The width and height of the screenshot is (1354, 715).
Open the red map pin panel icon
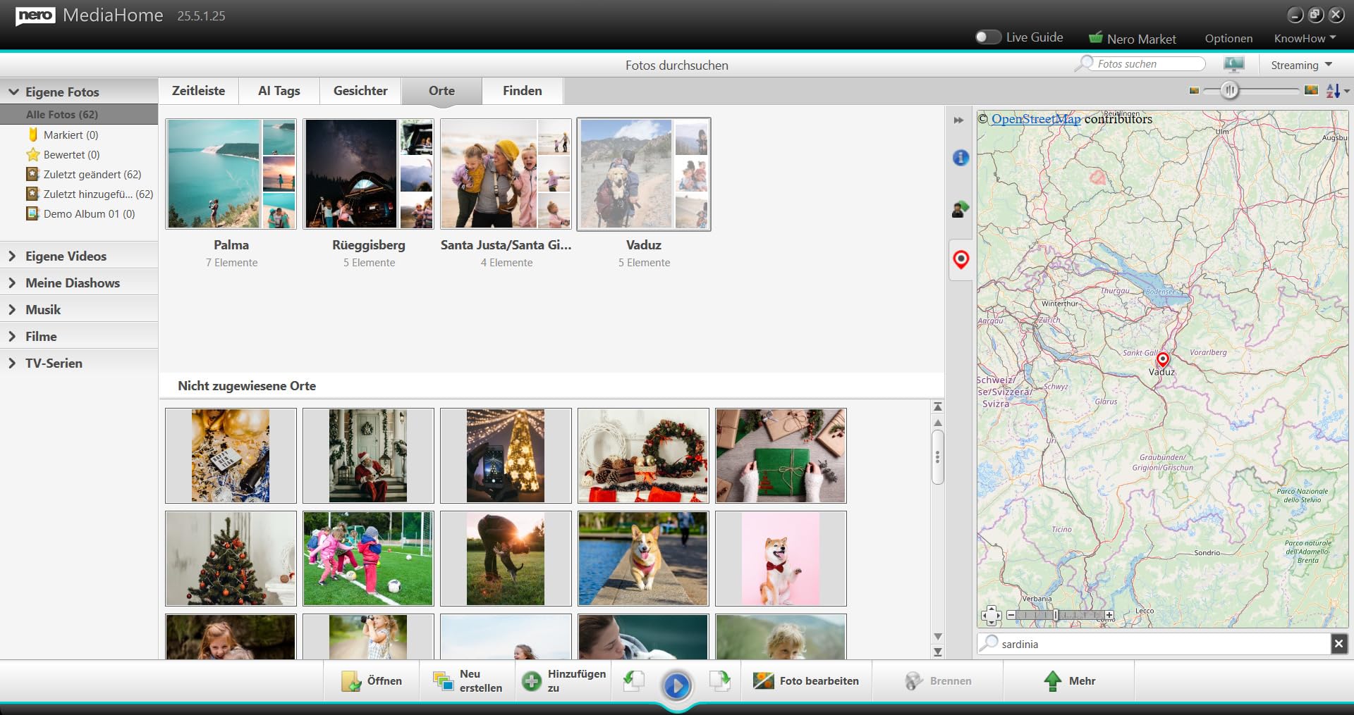coord(960,259)
